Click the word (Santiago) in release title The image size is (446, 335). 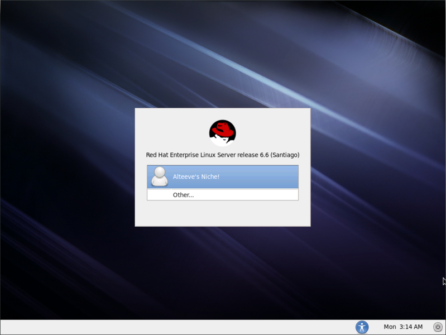pyautogui.click(x=285, y=155)
